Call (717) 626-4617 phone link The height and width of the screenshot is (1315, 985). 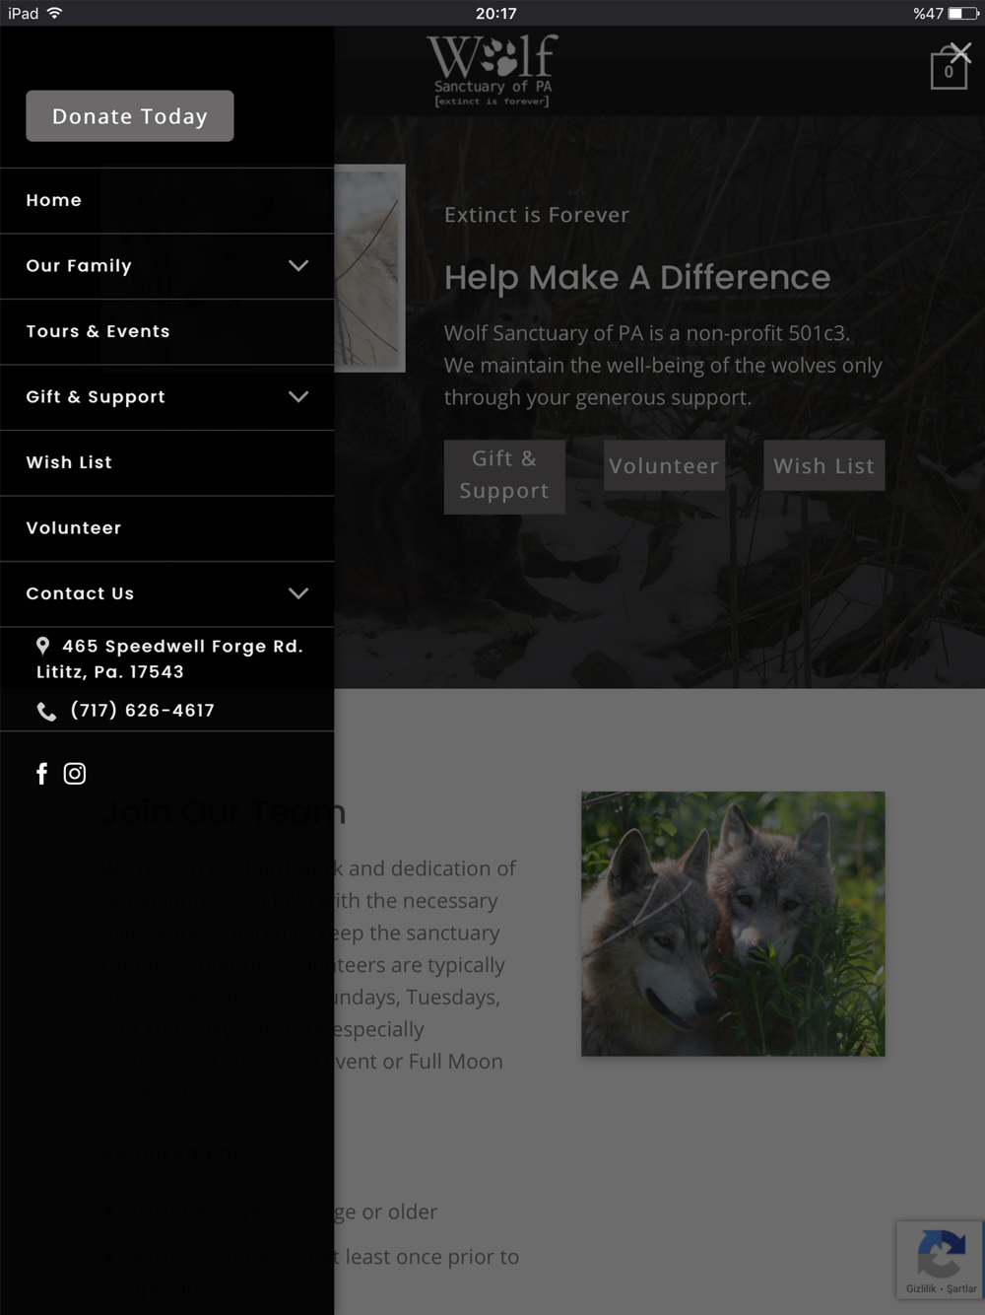[x=143, y=711]
